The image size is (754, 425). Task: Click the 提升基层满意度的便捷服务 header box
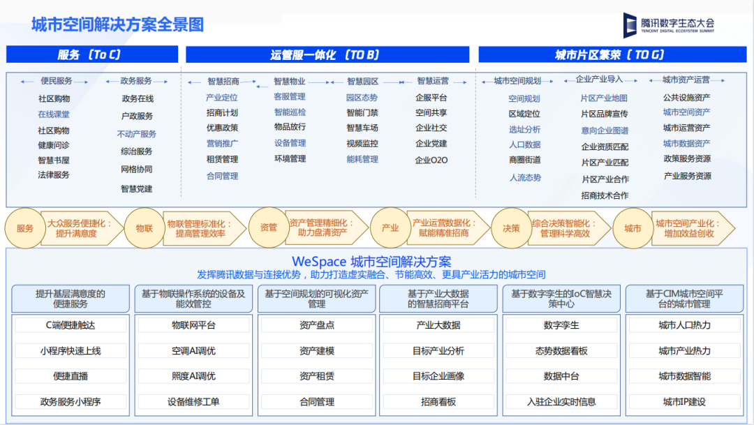71,299
